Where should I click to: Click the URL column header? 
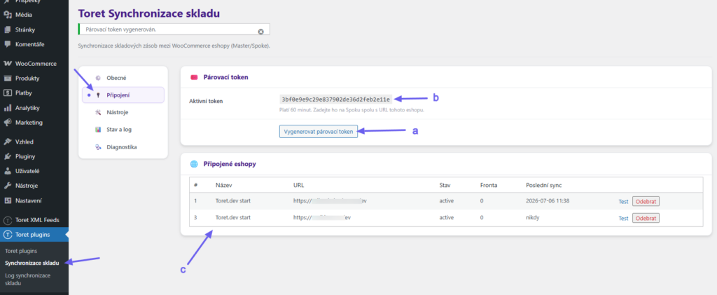coord(298,185)
